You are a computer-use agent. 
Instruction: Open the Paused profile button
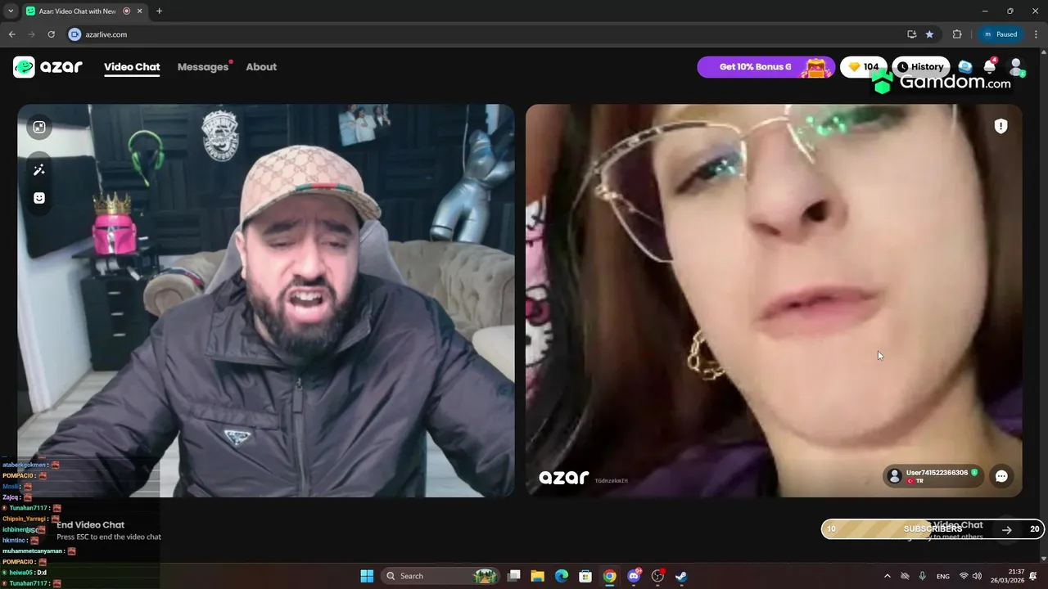pyautogui.click(x=1001, y=34)
